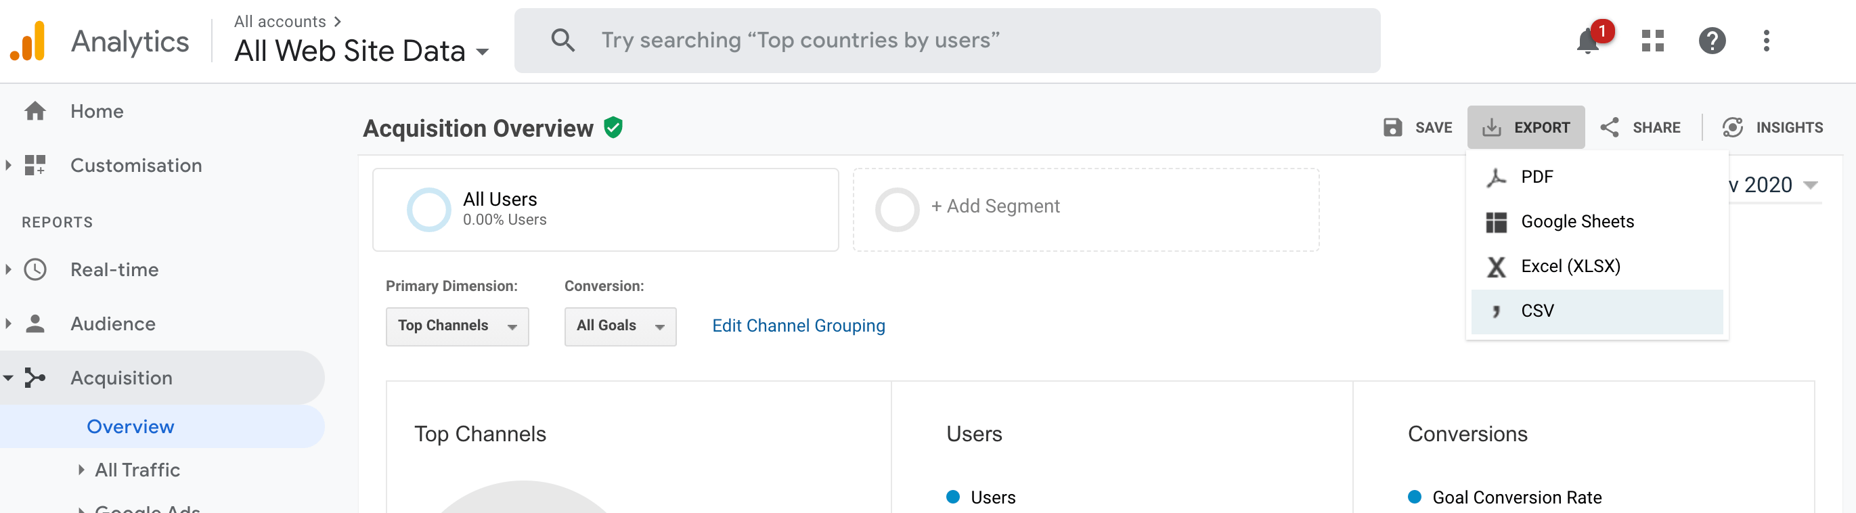Open the All Goals conversion dropdown

(620, 326)
